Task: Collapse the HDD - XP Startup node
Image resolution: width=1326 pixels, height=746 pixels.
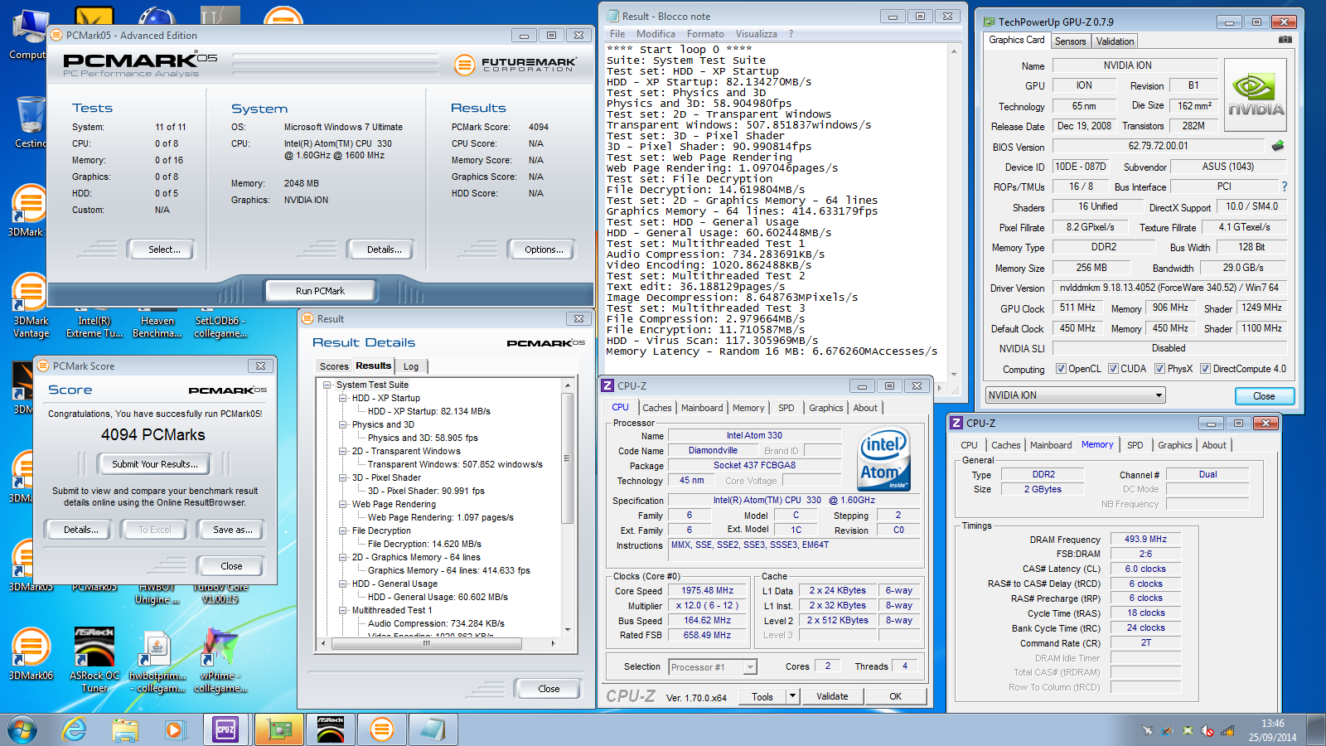Action: tap(342, 398)
